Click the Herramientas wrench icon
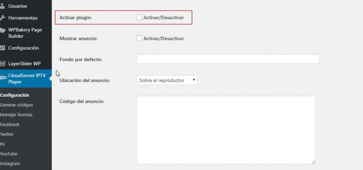 [2, 18]
